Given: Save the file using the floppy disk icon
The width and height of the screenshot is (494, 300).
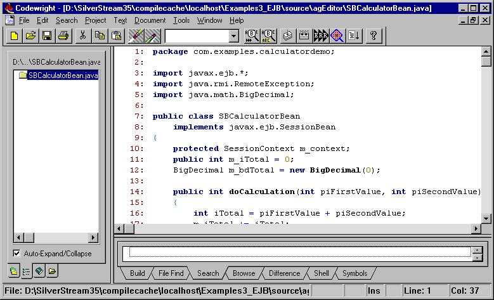Looking at the screenshot, I should (47, 36).
